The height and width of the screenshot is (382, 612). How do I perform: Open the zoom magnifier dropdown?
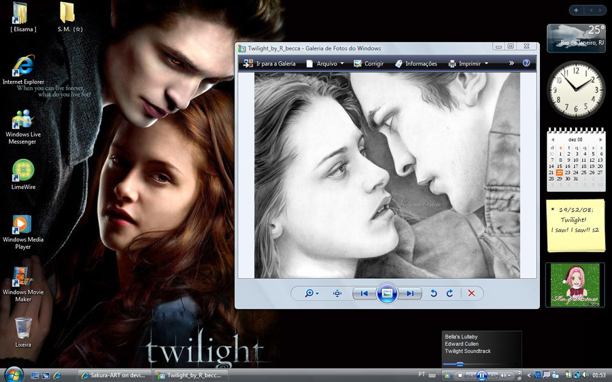coord(311,293)
